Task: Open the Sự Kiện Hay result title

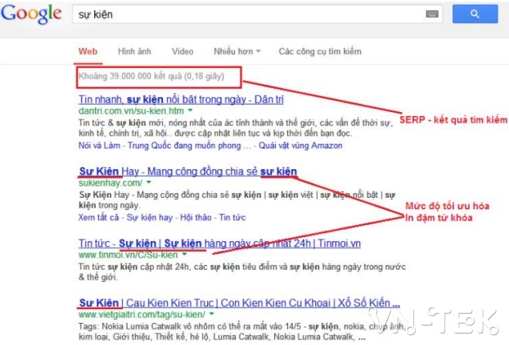Action: tap(188, 172)
